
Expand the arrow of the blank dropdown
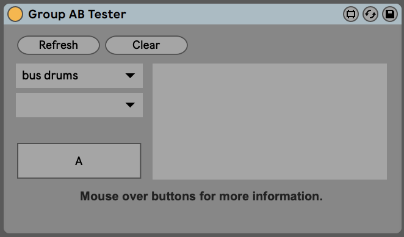pyautogui.click(x=130, y=105)
